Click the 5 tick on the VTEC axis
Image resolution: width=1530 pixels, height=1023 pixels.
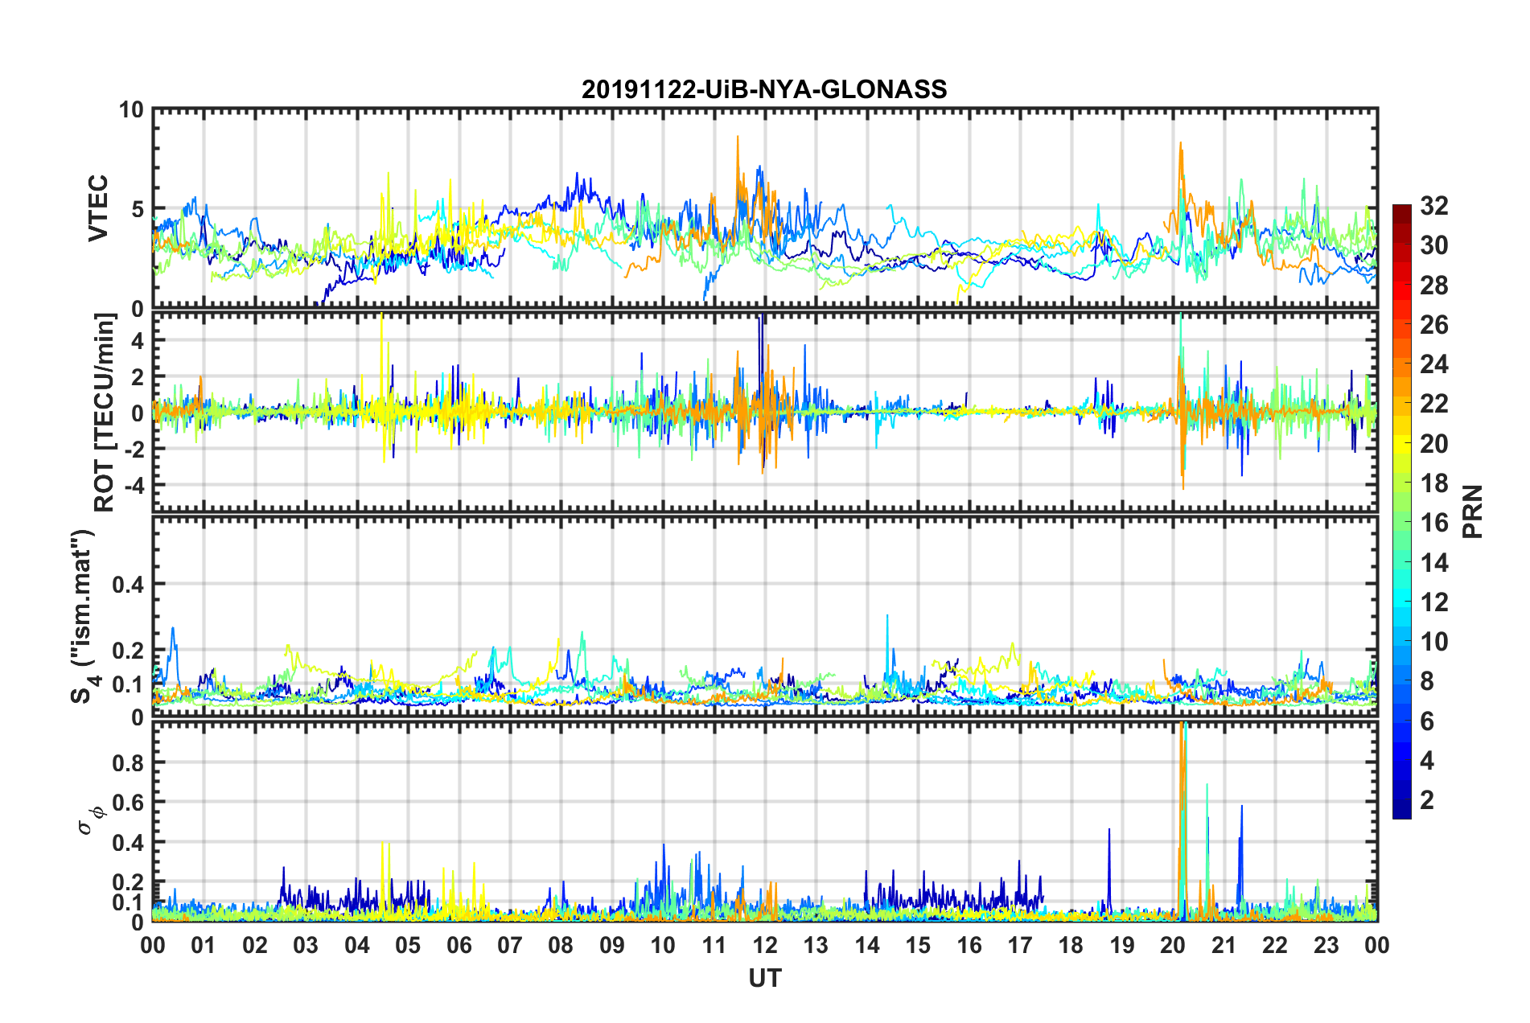click(x=137, y=209)
